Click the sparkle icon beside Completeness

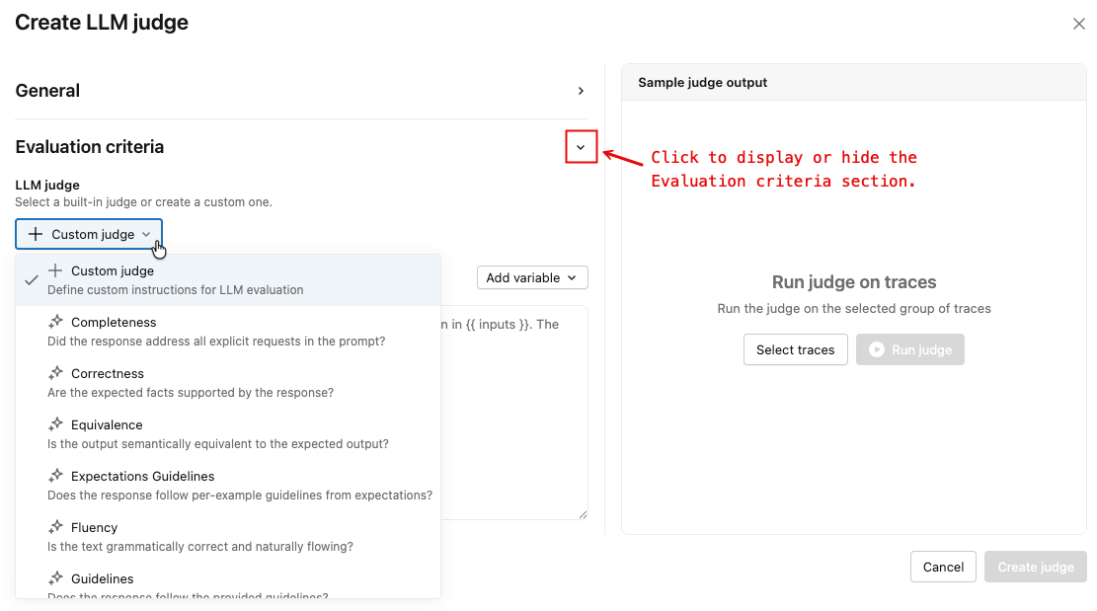pyautogui.click(x=56, y=322)
